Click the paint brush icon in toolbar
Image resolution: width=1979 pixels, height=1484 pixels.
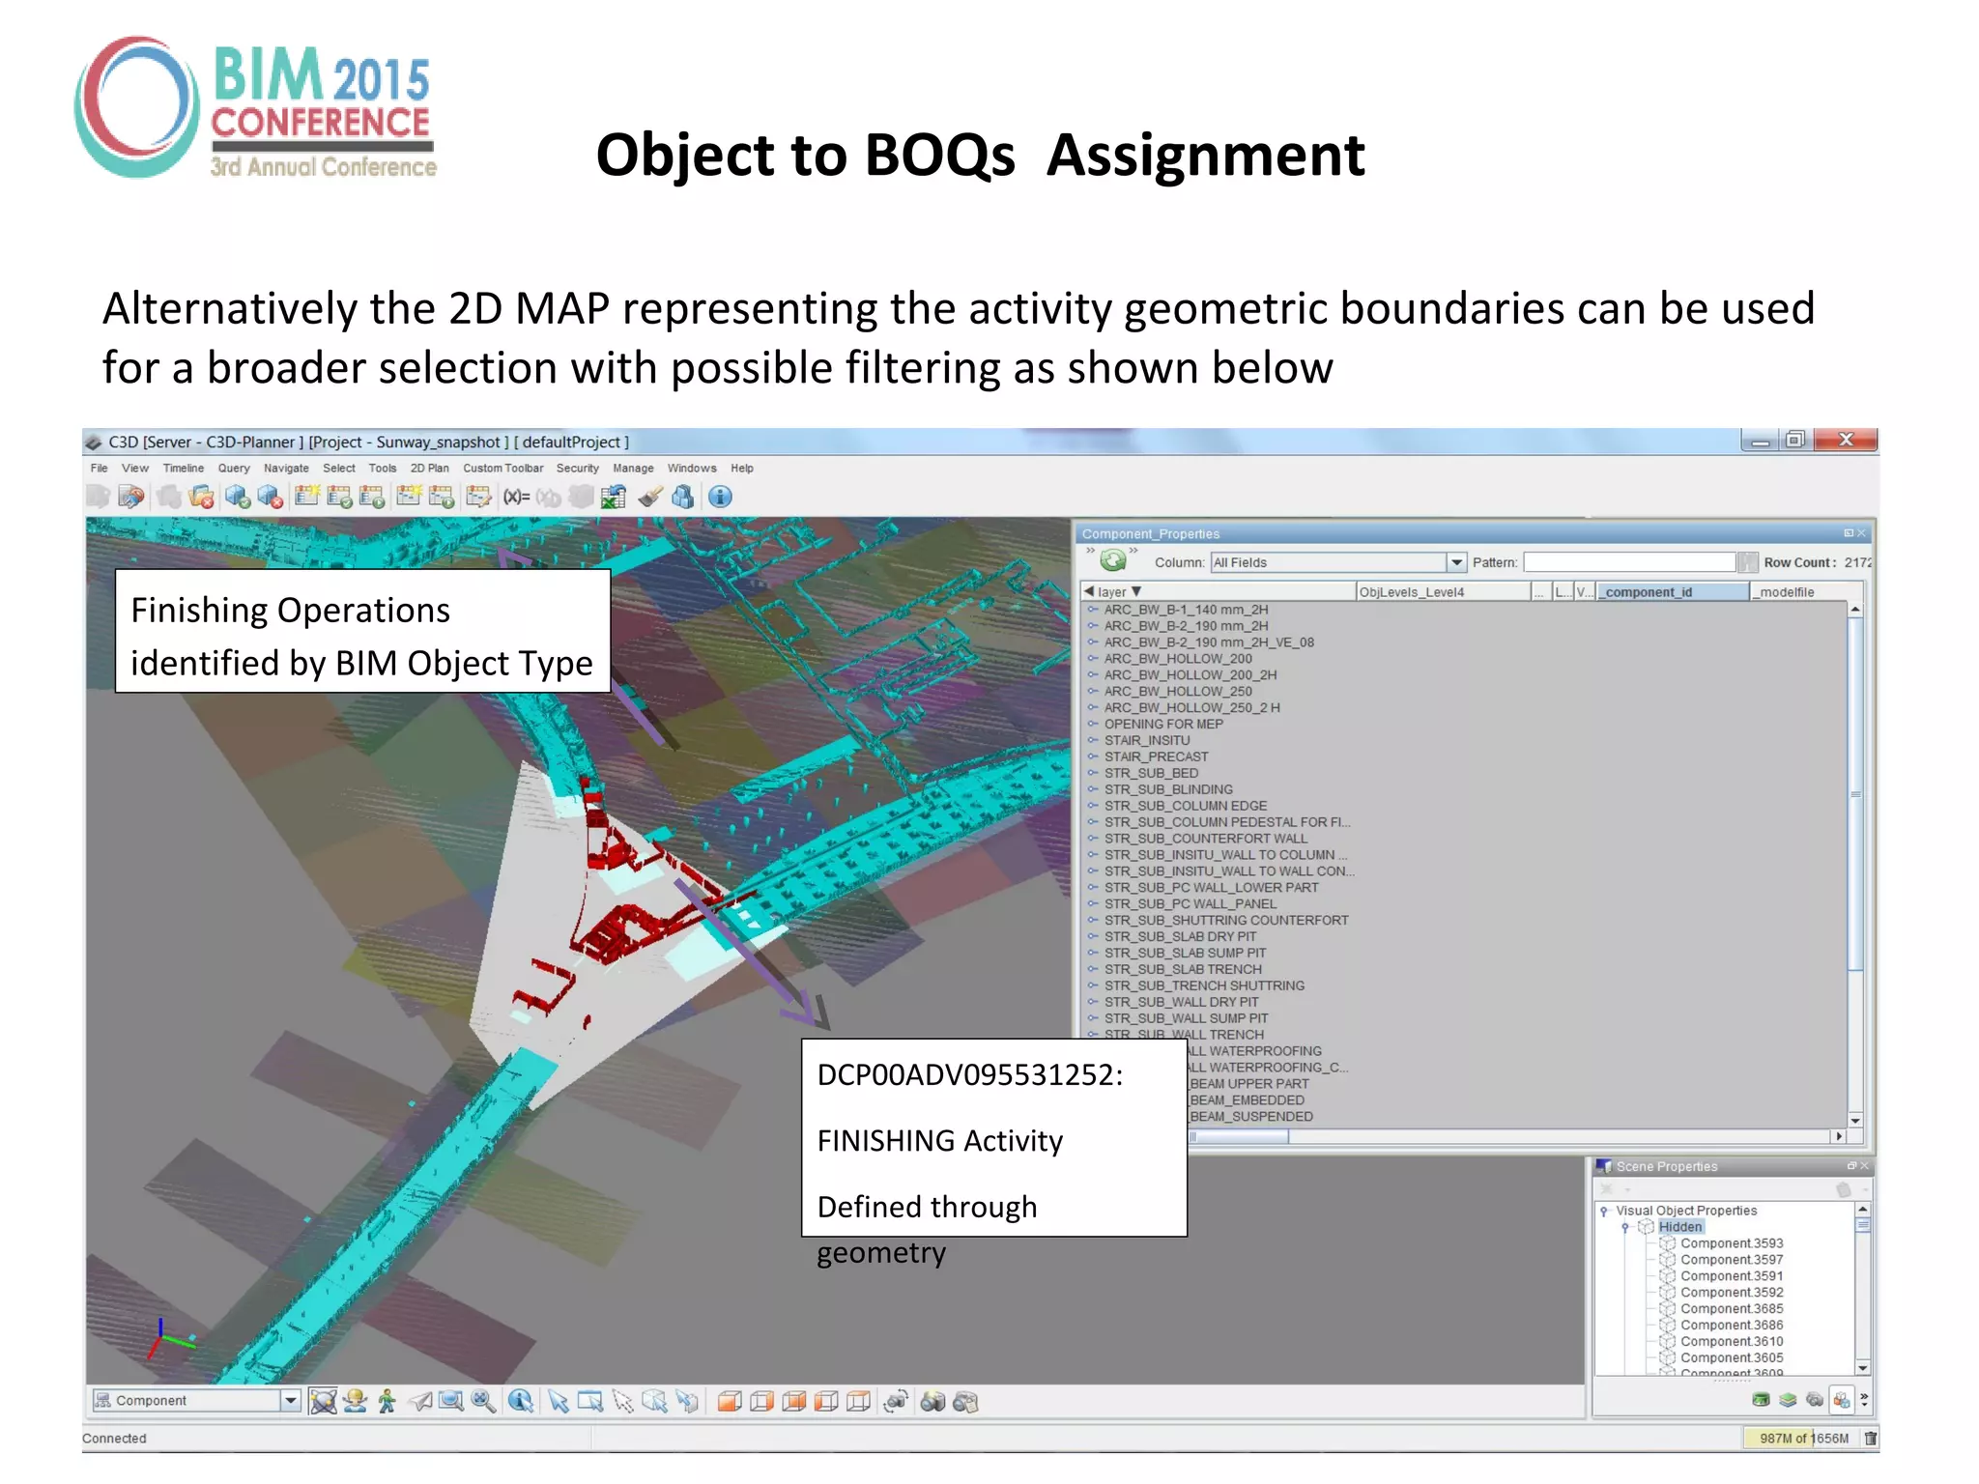click(x=649, y=497)
